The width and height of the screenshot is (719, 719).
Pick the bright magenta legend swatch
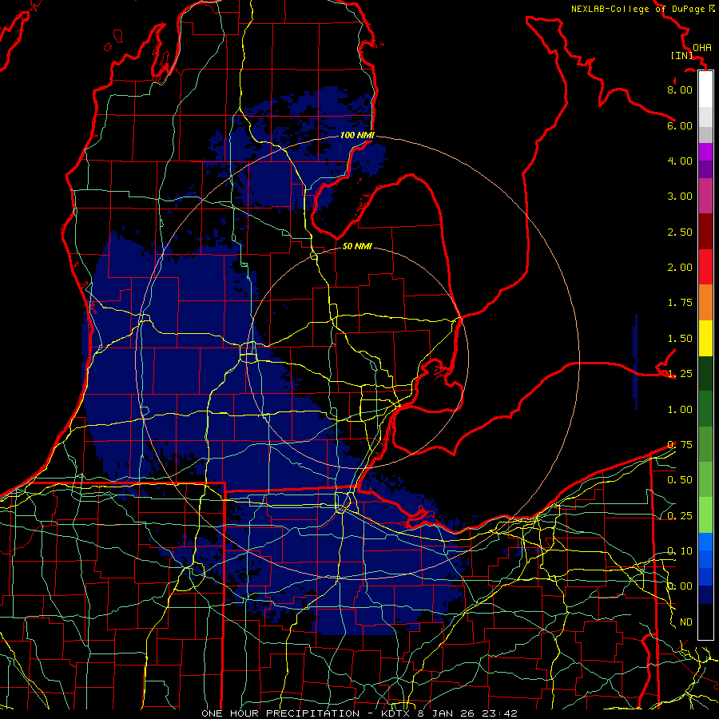click(705, 152)
